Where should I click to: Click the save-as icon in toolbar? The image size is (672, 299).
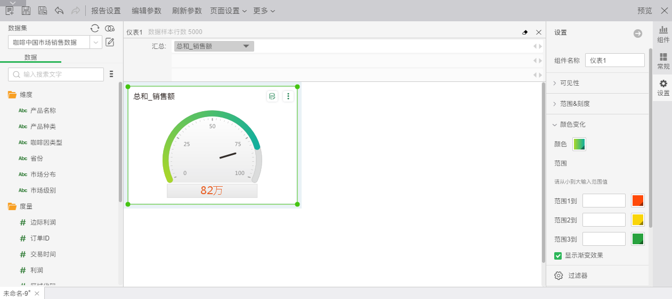click(43, 11)
